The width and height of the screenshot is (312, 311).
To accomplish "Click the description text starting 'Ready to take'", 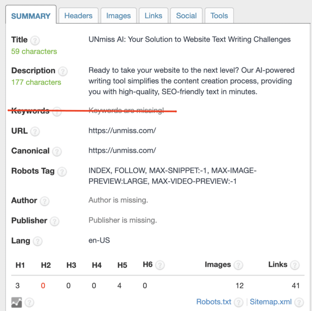I will tap(191, 81).
